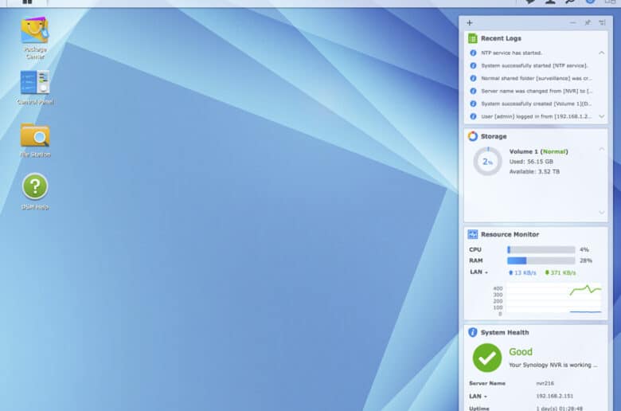
Task: Click the 2% volume usage ring
Action: click(487, 162)
